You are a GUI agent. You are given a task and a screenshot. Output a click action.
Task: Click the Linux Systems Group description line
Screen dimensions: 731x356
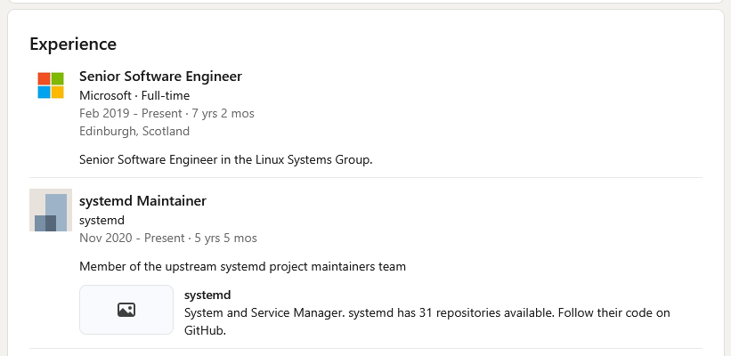click(225, 160)
